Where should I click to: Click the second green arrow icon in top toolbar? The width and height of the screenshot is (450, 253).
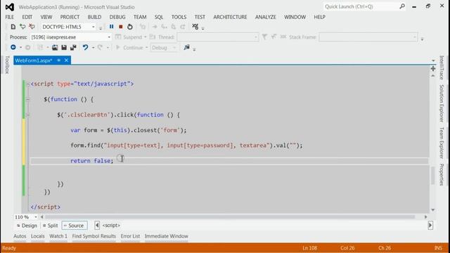(x=22, y=27)
